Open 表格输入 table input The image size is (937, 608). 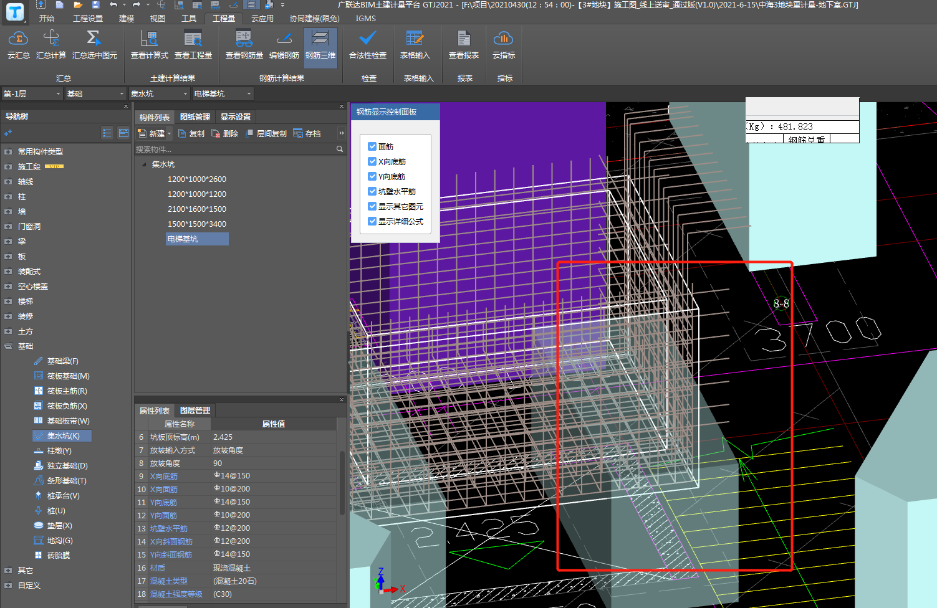415,45
